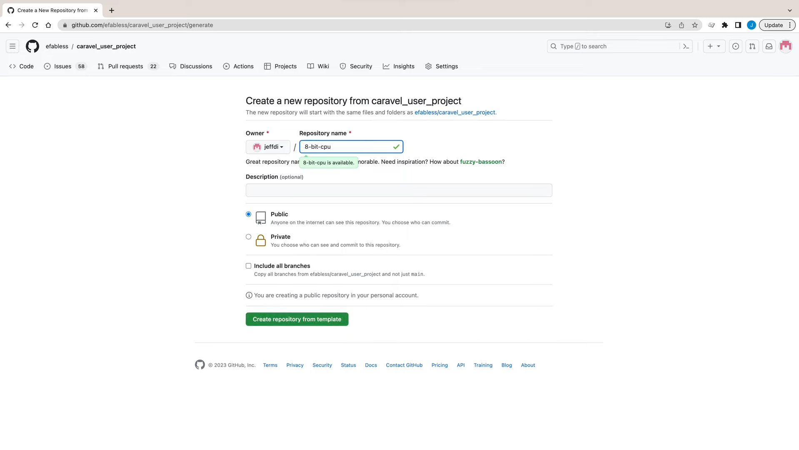Open the notifications inbox icon
The image size is (799, 450).
pos(769,46)
